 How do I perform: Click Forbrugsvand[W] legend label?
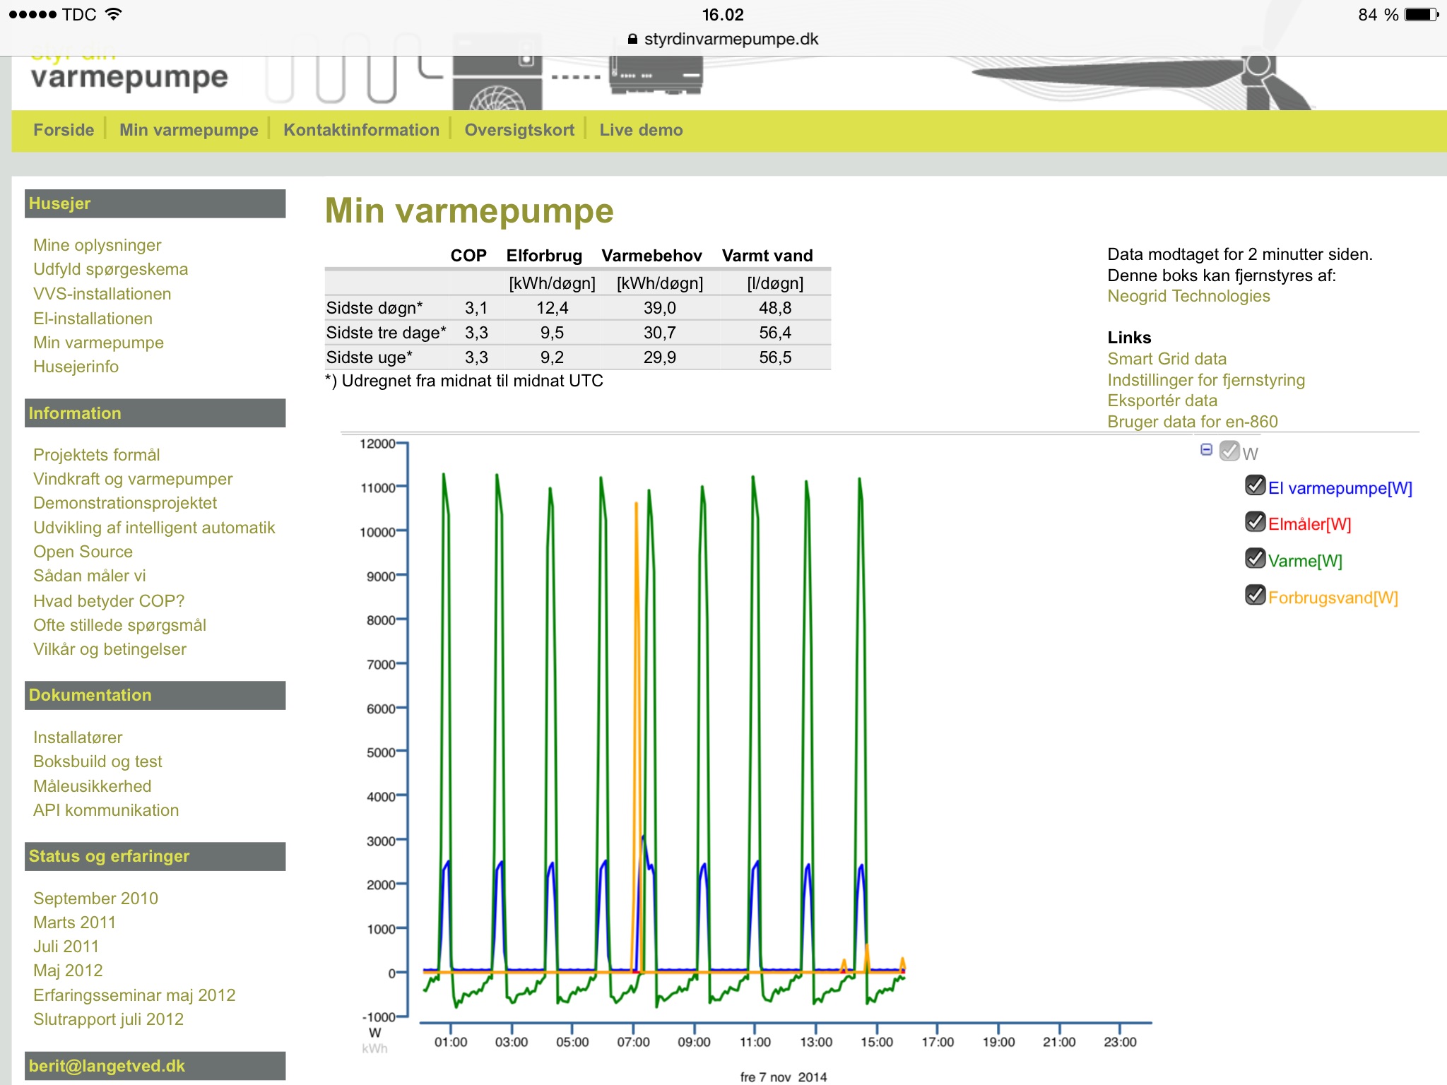coord(1333,598)
